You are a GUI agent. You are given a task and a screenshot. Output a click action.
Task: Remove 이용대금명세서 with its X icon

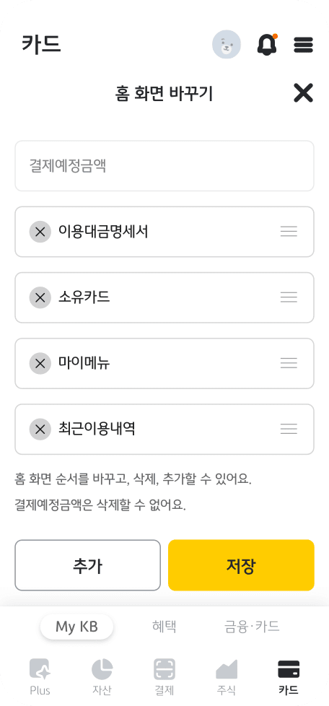point(40,232)
